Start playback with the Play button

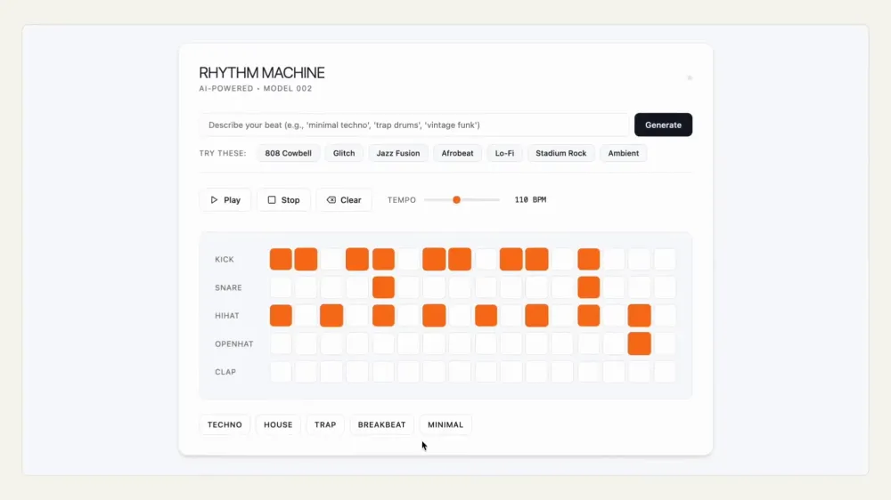tap(225, 200)
